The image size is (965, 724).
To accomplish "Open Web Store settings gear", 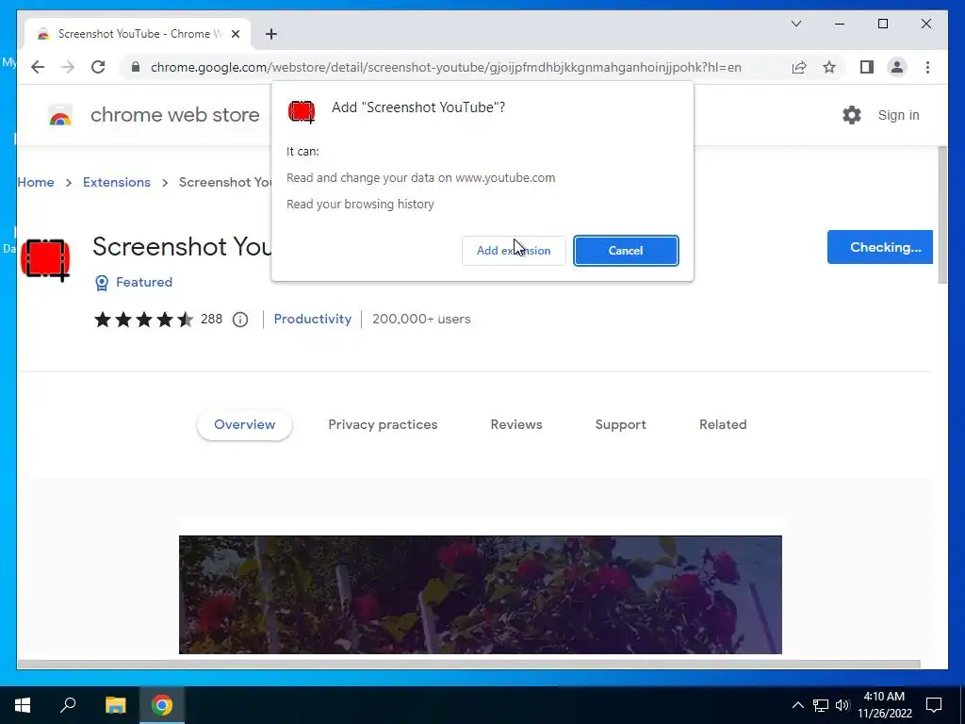I will (x=852, y=115).
